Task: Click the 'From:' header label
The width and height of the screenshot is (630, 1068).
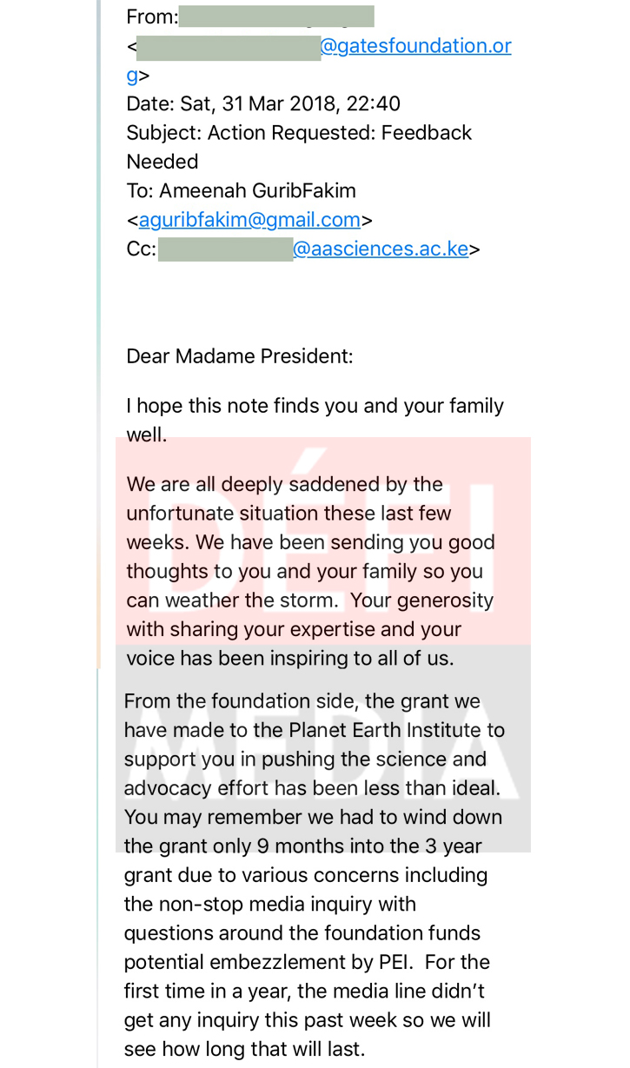Action: click(152, 17)
